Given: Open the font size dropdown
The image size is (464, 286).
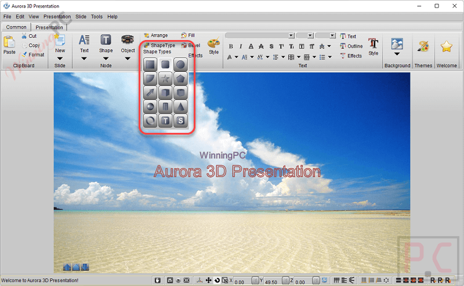Looking at the screenshot, I should point(310,35).
